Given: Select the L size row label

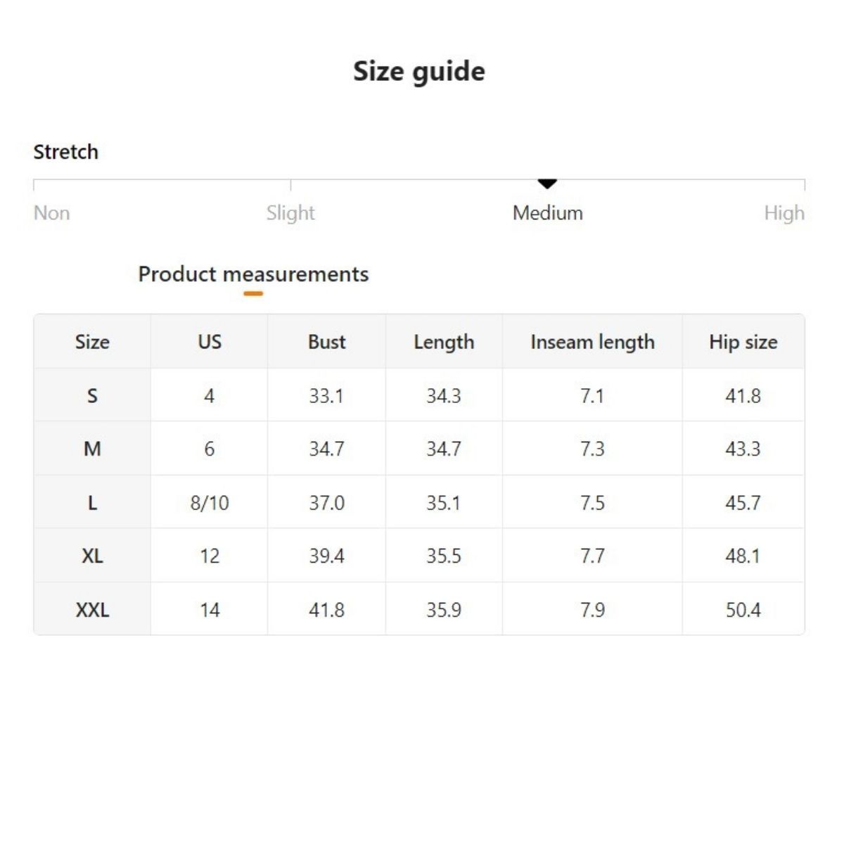Looking at the screenshot, I should pos(92,503).
